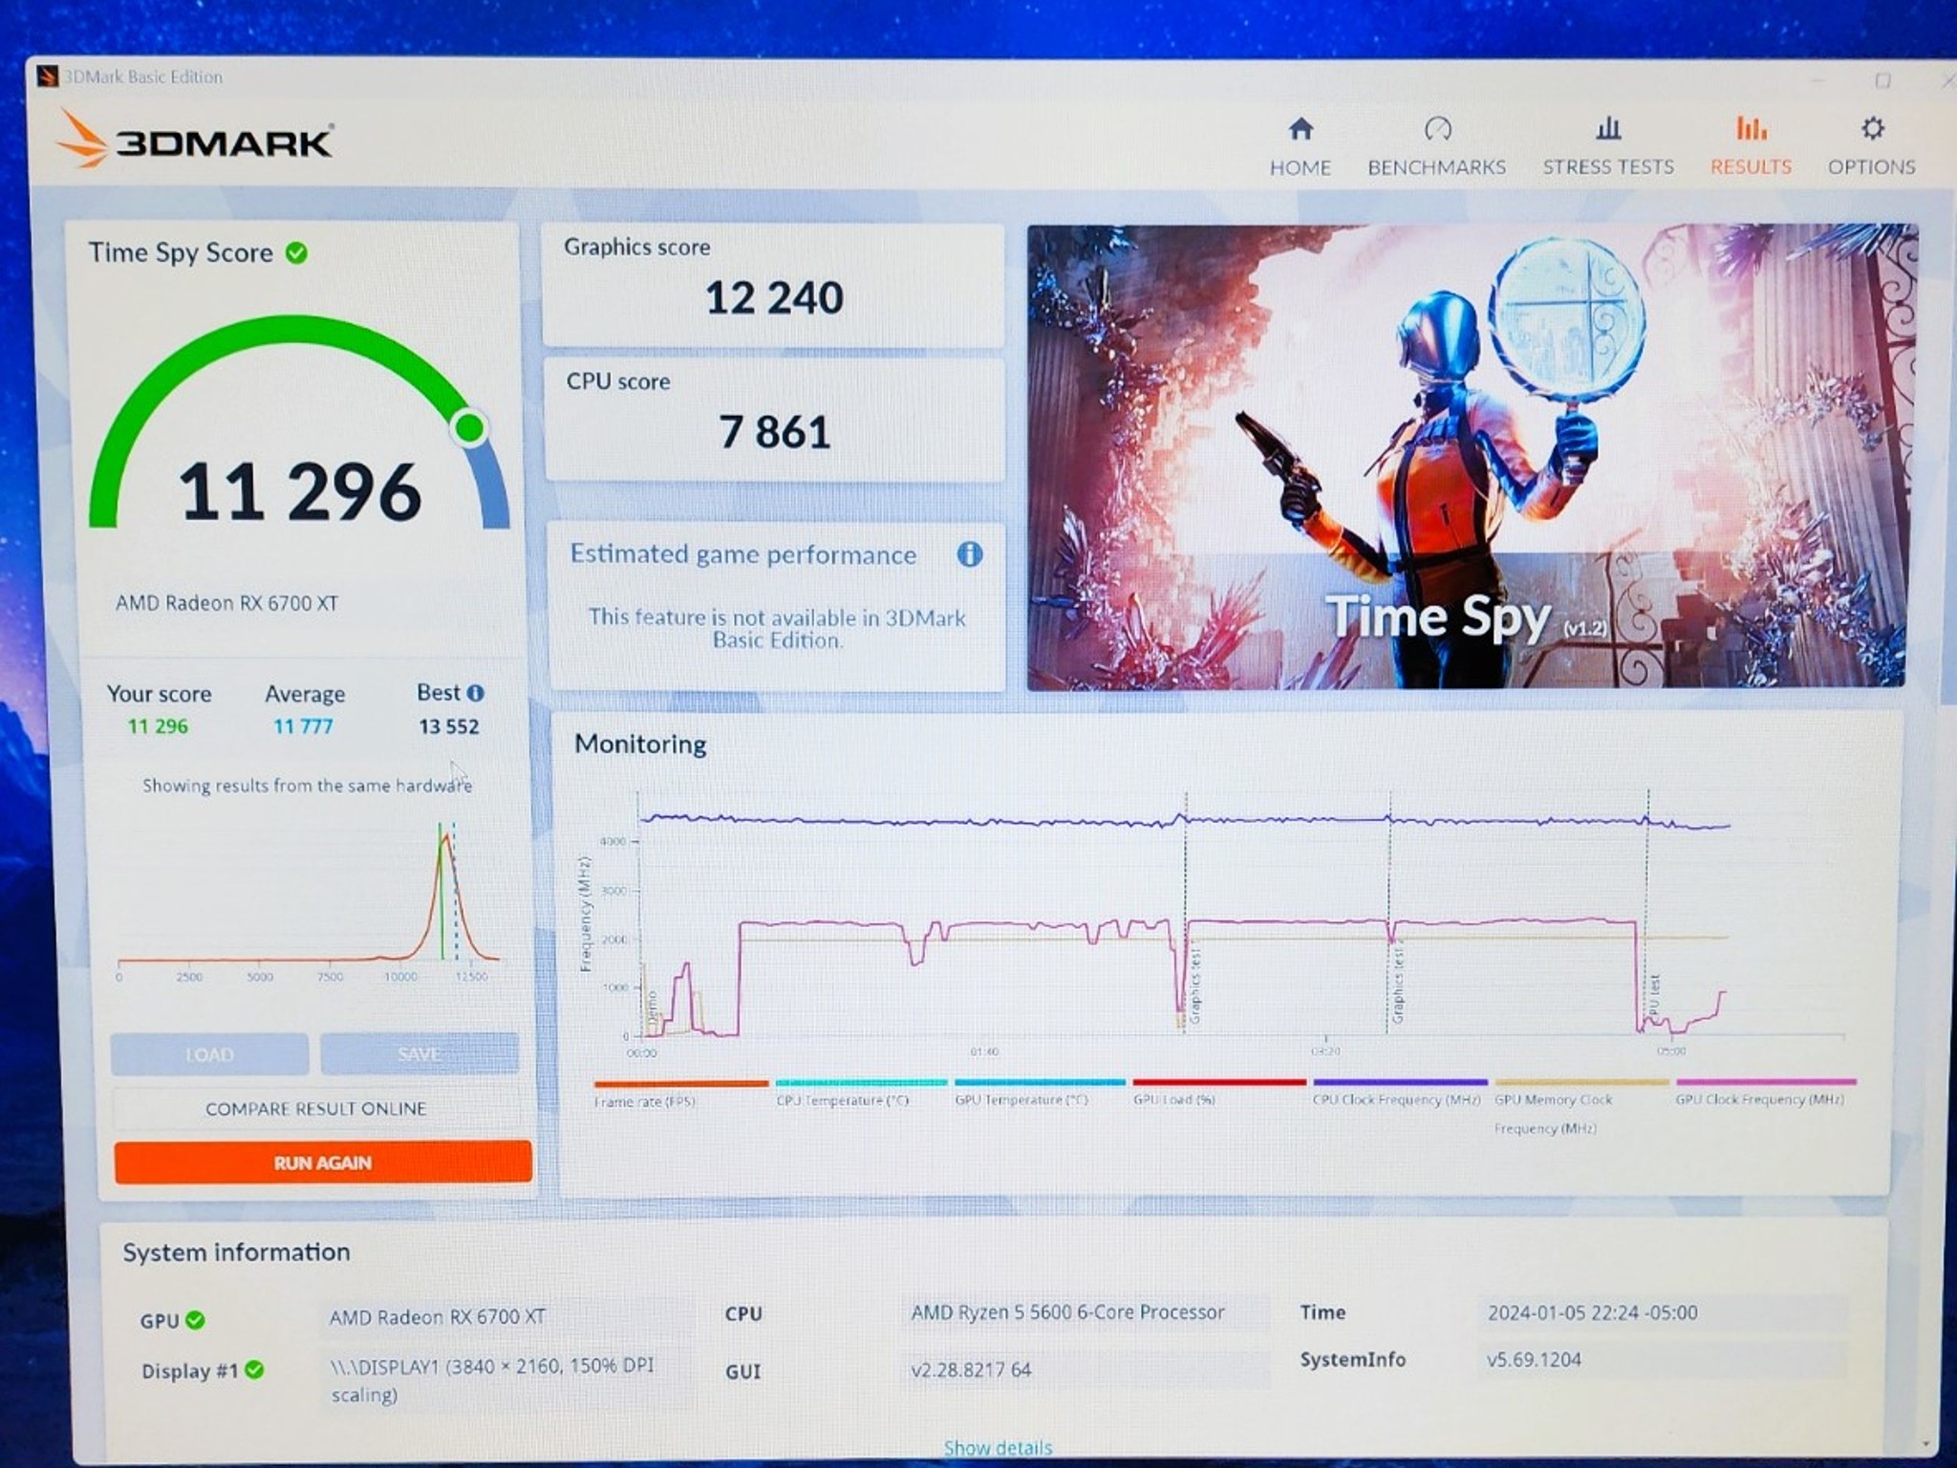The height and width of the screenshot is (1468, 1957).
Task: Open the Benchmarks gauge icon
Action: tap(1437, 128)
